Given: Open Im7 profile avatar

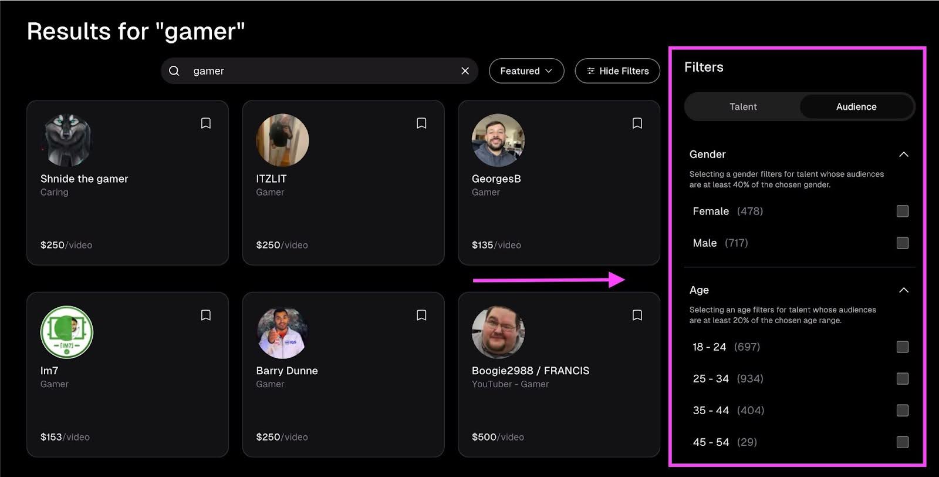Looking at the screenshot, I should click(x=67, y=332).
